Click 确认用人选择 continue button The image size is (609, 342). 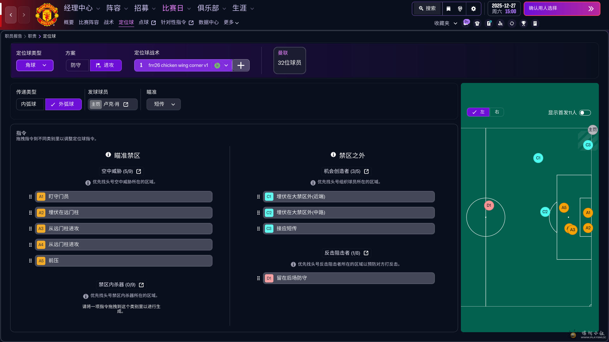click(x=561, y=9)
